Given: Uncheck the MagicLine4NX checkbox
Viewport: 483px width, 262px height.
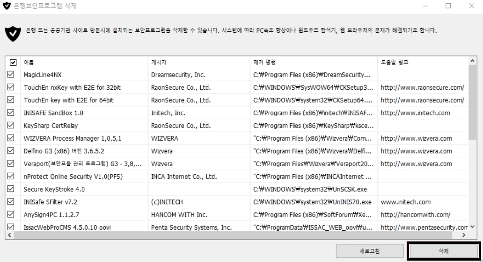Looking at the screenshot, I should [11, 74].
